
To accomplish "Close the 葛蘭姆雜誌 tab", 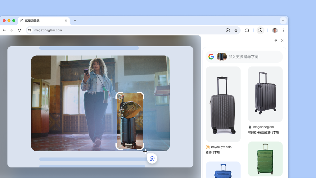I will click(x=66, y=21).
